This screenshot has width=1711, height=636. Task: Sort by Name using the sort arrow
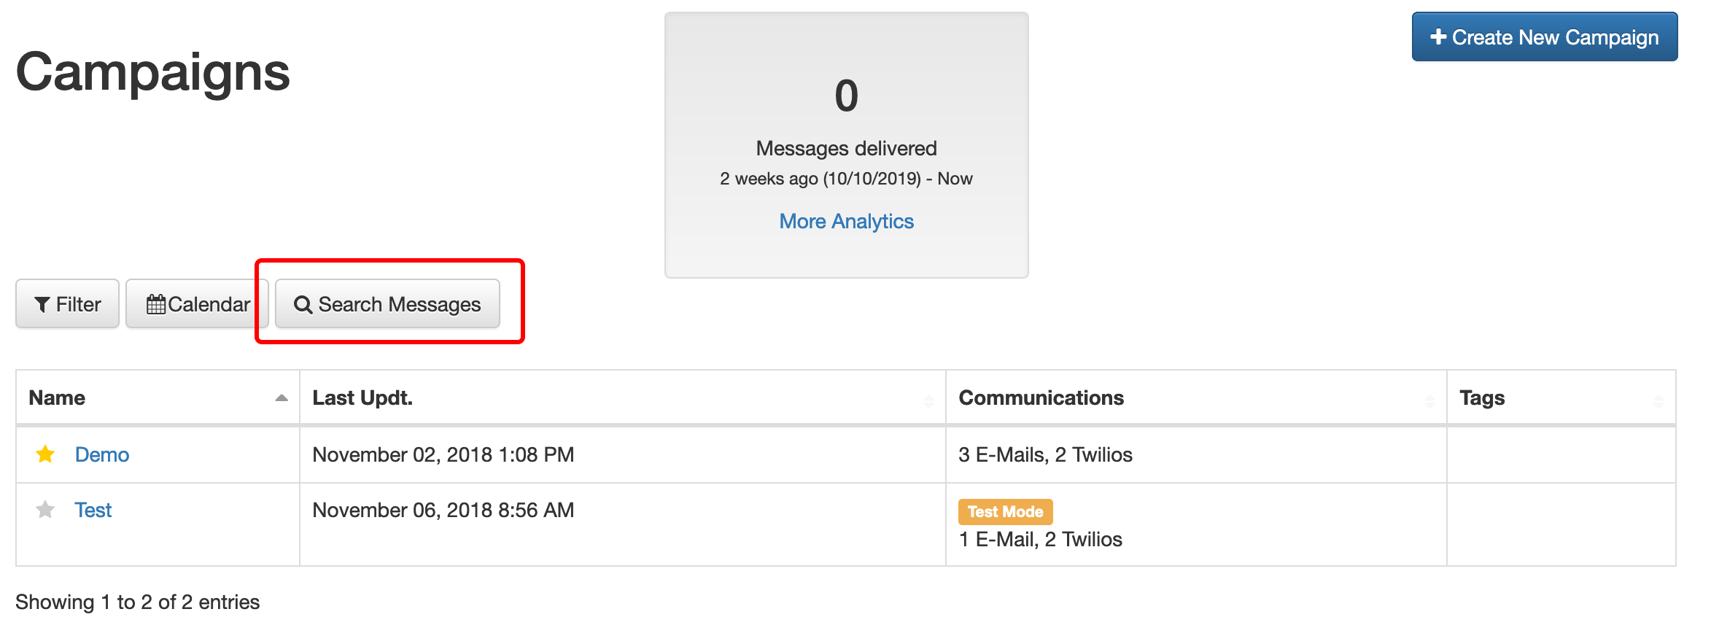(282, 398)
